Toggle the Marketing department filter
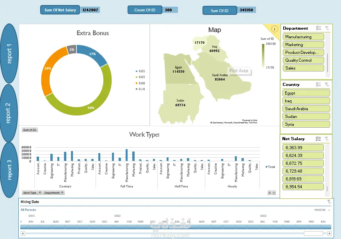The image size is (341, 239). pyautogui.click(x=304, y=45)
